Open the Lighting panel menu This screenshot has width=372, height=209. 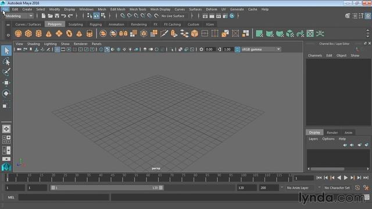[x=51, y=44]
